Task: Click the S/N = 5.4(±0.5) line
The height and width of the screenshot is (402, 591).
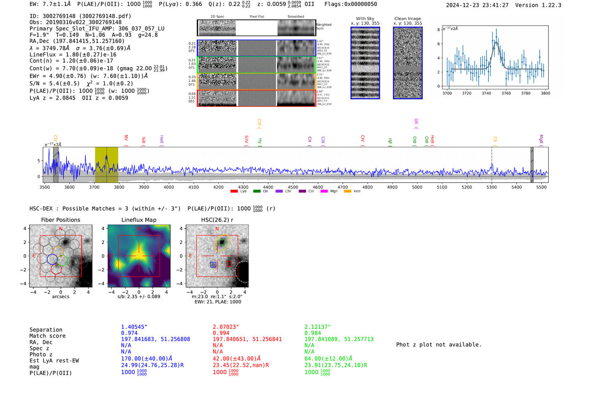Action: click(x=81, y=83)
